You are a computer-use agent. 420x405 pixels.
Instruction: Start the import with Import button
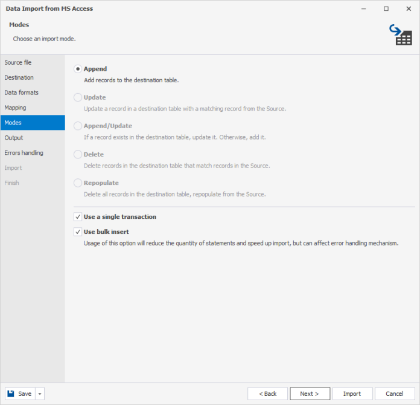click(x=352, y=394)
